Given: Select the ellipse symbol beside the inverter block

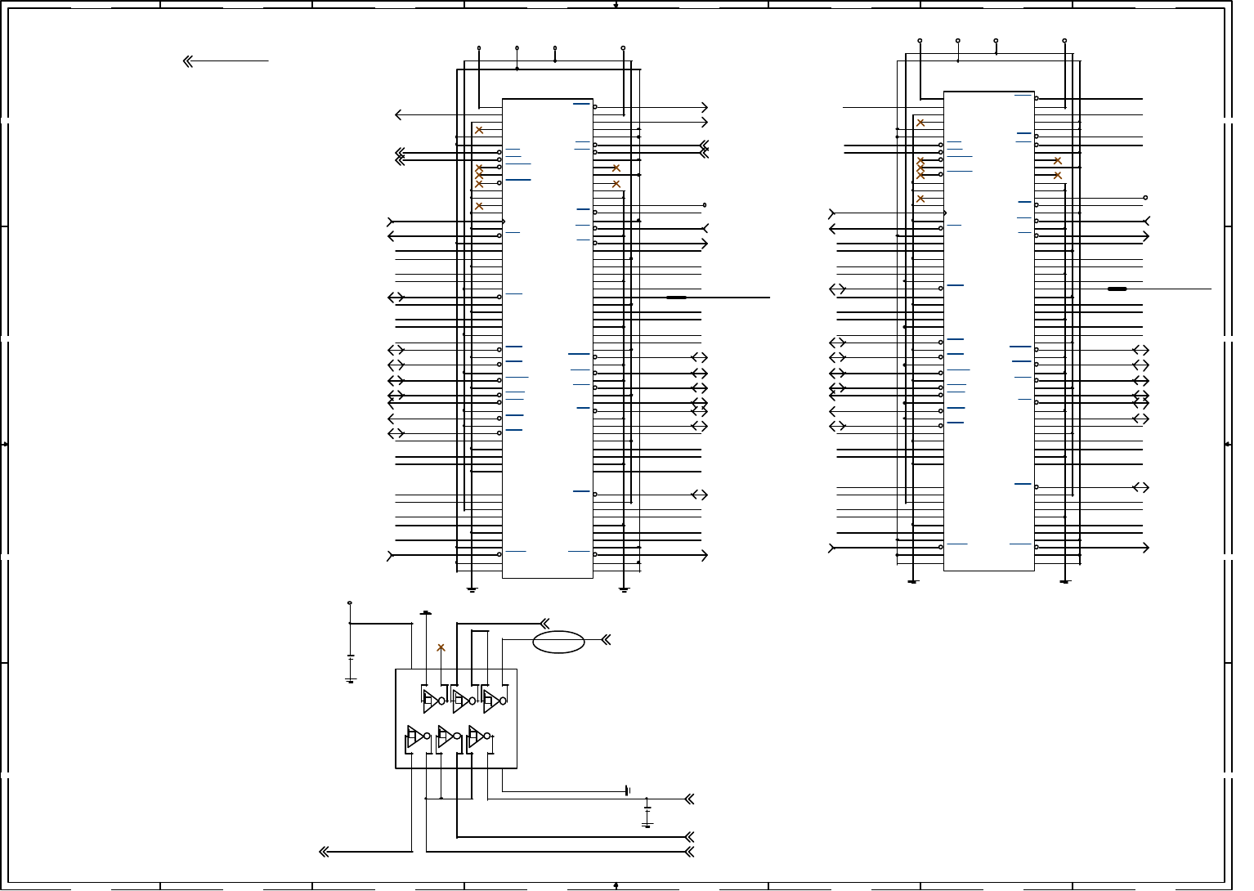Looking at the screenshot, I should click(x=558, y=643).
